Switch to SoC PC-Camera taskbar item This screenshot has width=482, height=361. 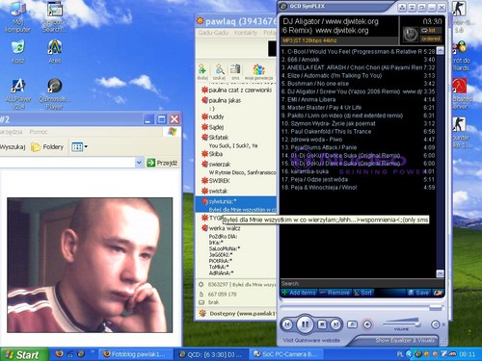(285, 354)
